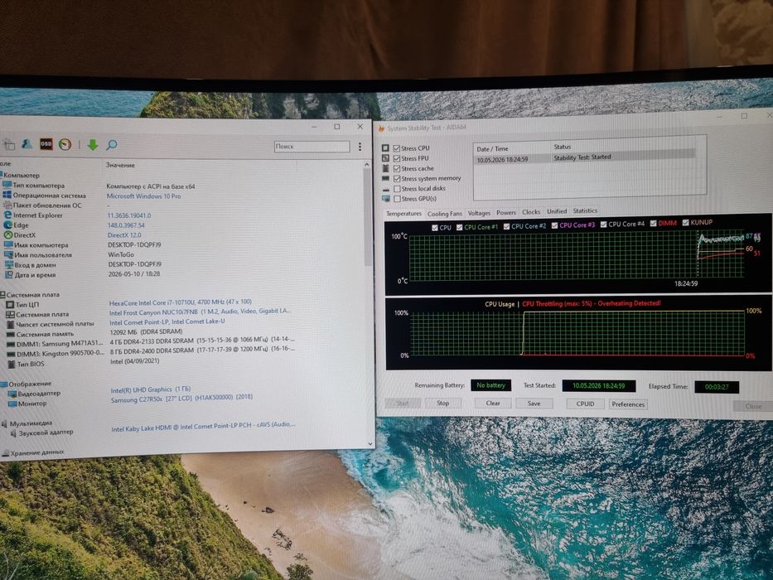
Task: Uncheck the Stress system memory checkbox
Action: click(397, 178)
